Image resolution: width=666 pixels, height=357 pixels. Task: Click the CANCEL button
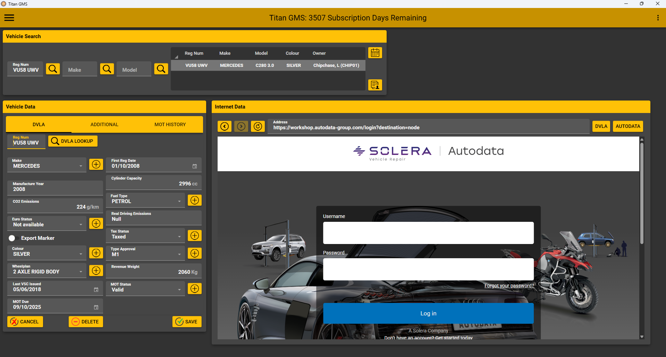pyautogui.click(x=25, y=322)
